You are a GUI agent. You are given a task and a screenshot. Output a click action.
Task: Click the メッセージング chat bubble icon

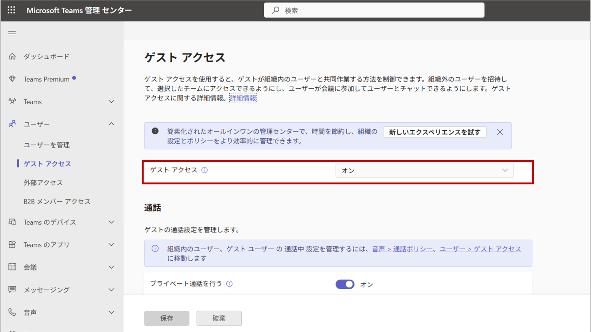pyautogui.click(x=12, y=289)
